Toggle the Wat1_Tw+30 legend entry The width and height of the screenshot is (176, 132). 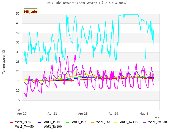point(155,122)
